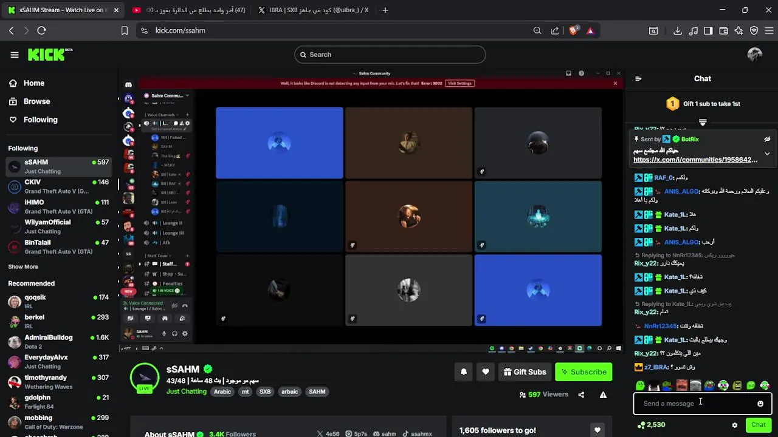This screenshot has width=778, height=437.
Task: Expand Following list with Show More
Action: pyautogui.click(x=23, y=266)
